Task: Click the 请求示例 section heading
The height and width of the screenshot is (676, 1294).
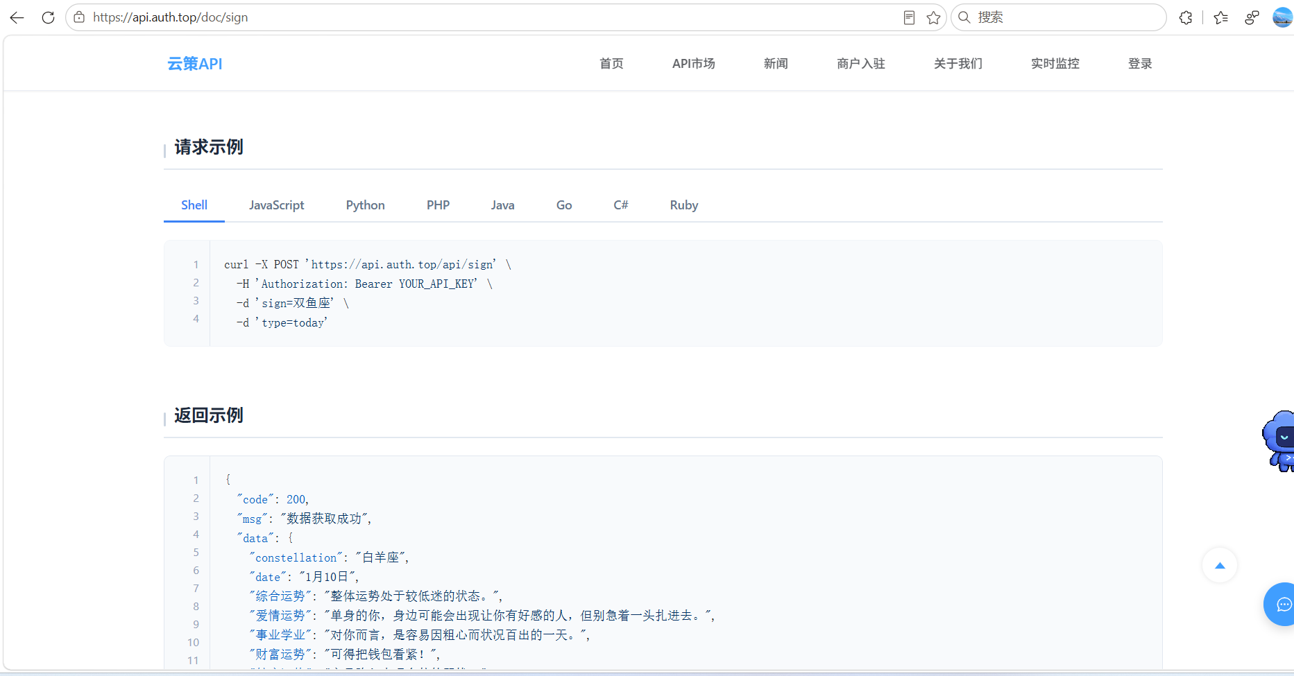Action: tap(209, 147)
